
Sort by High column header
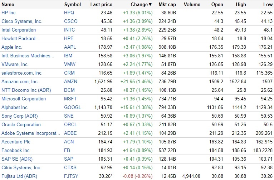coord(241,5)
